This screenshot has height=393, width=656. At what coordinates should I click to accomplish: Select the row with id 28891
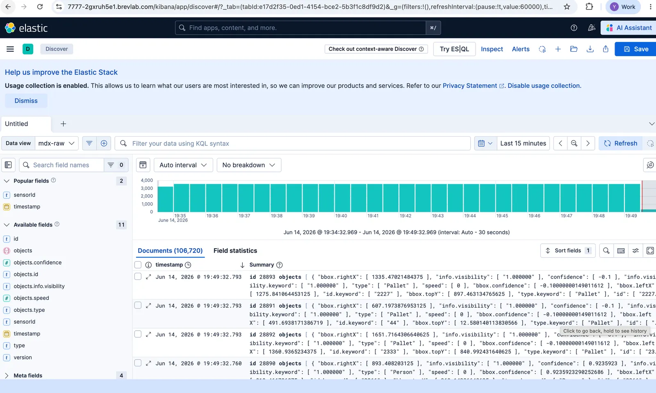point(138,305)
